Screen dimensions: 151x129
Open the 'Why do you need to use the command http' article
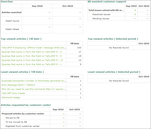click(x=34, y=89)
